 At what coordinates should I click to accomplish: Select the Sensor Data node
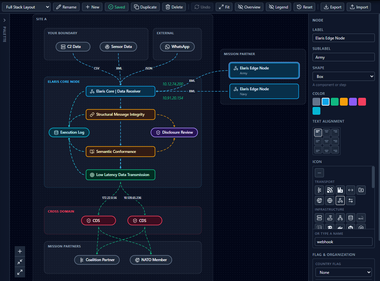tap(118, 47)
